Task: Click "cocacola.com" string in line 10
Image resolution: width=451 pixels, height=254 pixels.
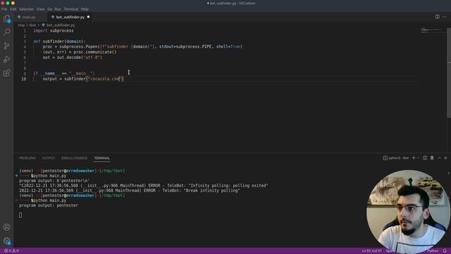Action: (x=105, y=79)
